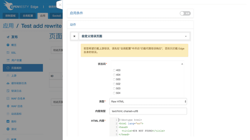Open 上游 in the sidebar
The width and height of the screenshot is (250, 140).
pyautogui.click(x=14, y=76)
